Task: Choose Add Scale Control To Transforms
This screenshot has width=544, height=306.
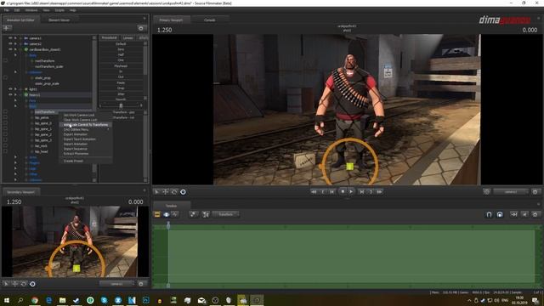Action: tap(86, 125)
